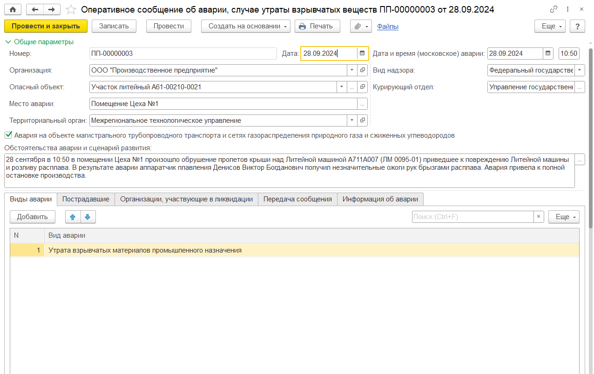This screenshot has height=374, width=594.
Task: Go forward with the right arrow
Action: [x=51, y=9]
